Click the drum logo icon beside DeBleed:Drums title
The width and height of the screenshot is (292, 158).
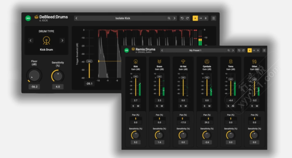pyautogui.click(x=36, y=17)
